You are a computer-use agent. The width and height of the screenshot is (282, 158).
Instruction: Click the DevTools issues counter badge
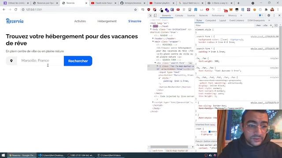[261, 16]
